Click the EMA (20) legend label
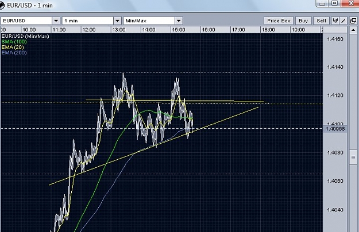359x232 pixels. (13, 48)
